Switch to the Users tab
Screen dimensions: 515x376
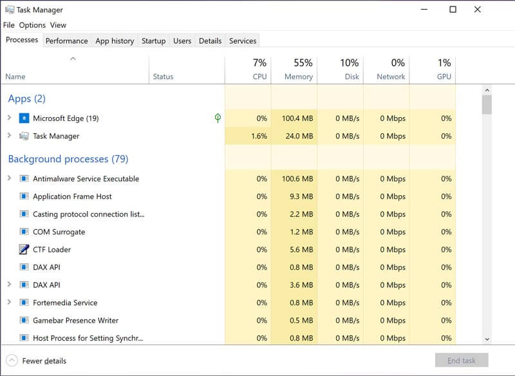point(182,41)
